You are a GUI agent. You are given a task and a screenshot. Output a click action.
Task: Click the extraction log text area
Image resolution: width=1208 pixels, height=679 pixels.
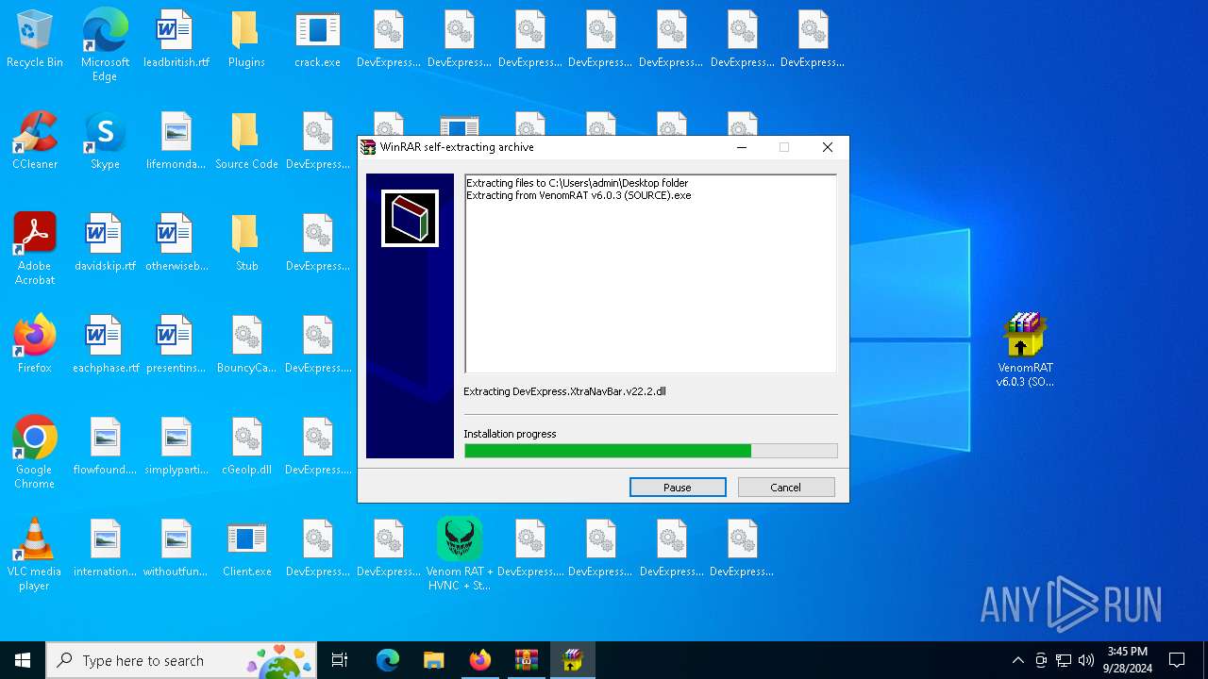(x=650, y=273)
